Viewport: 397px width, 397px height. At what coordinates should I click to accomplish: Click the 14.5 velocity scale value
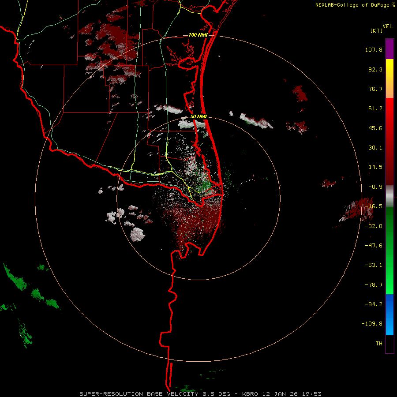click(x=375, y=167)
